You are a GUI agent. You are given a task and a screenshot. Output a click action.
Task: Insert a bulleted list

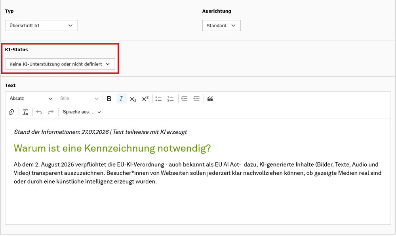pyautogui.click(x=158, y=99)
